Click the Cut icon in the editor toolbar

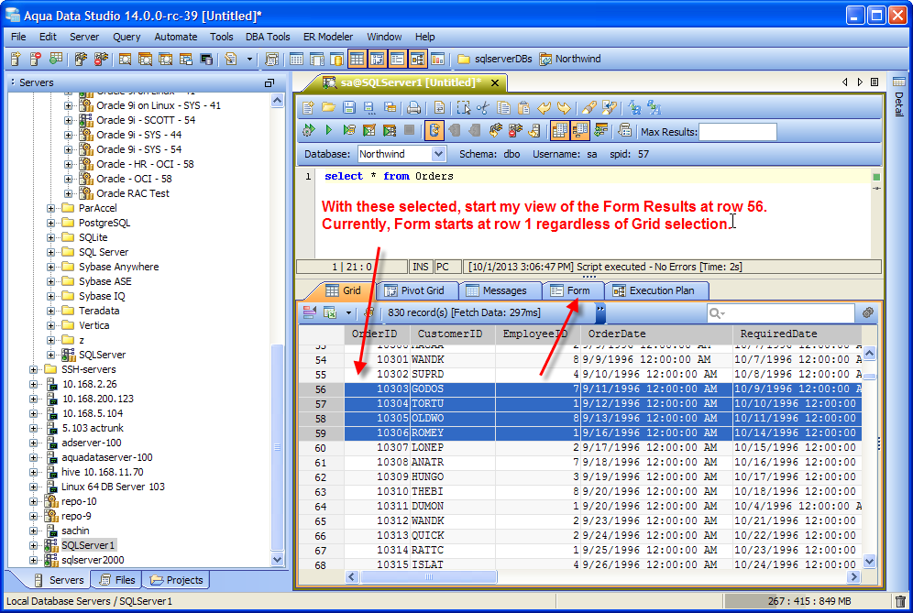[483, 107]
